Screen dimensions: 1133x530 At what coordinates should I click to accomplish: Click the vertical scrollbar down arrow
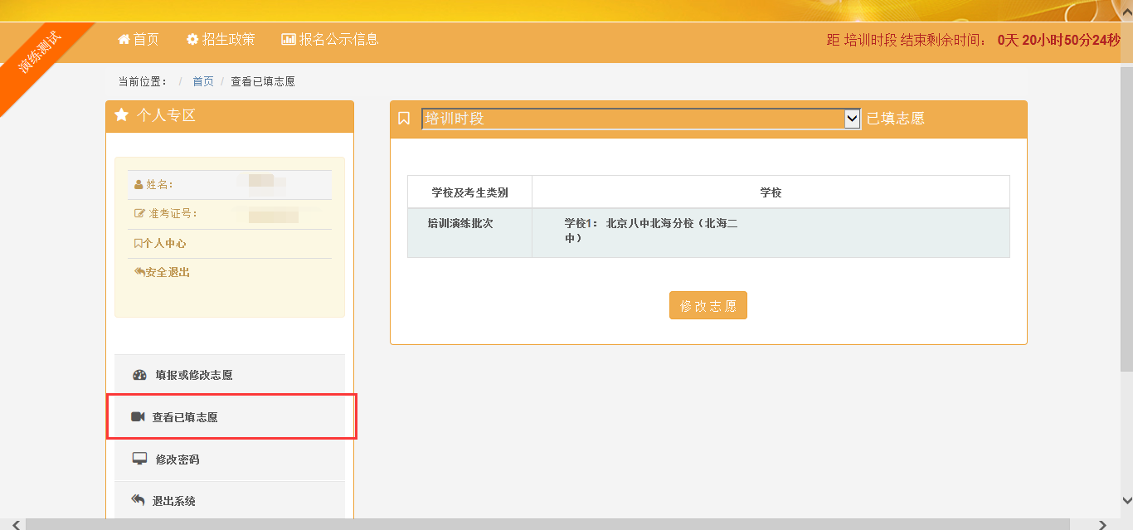(x=1126, y=500)
